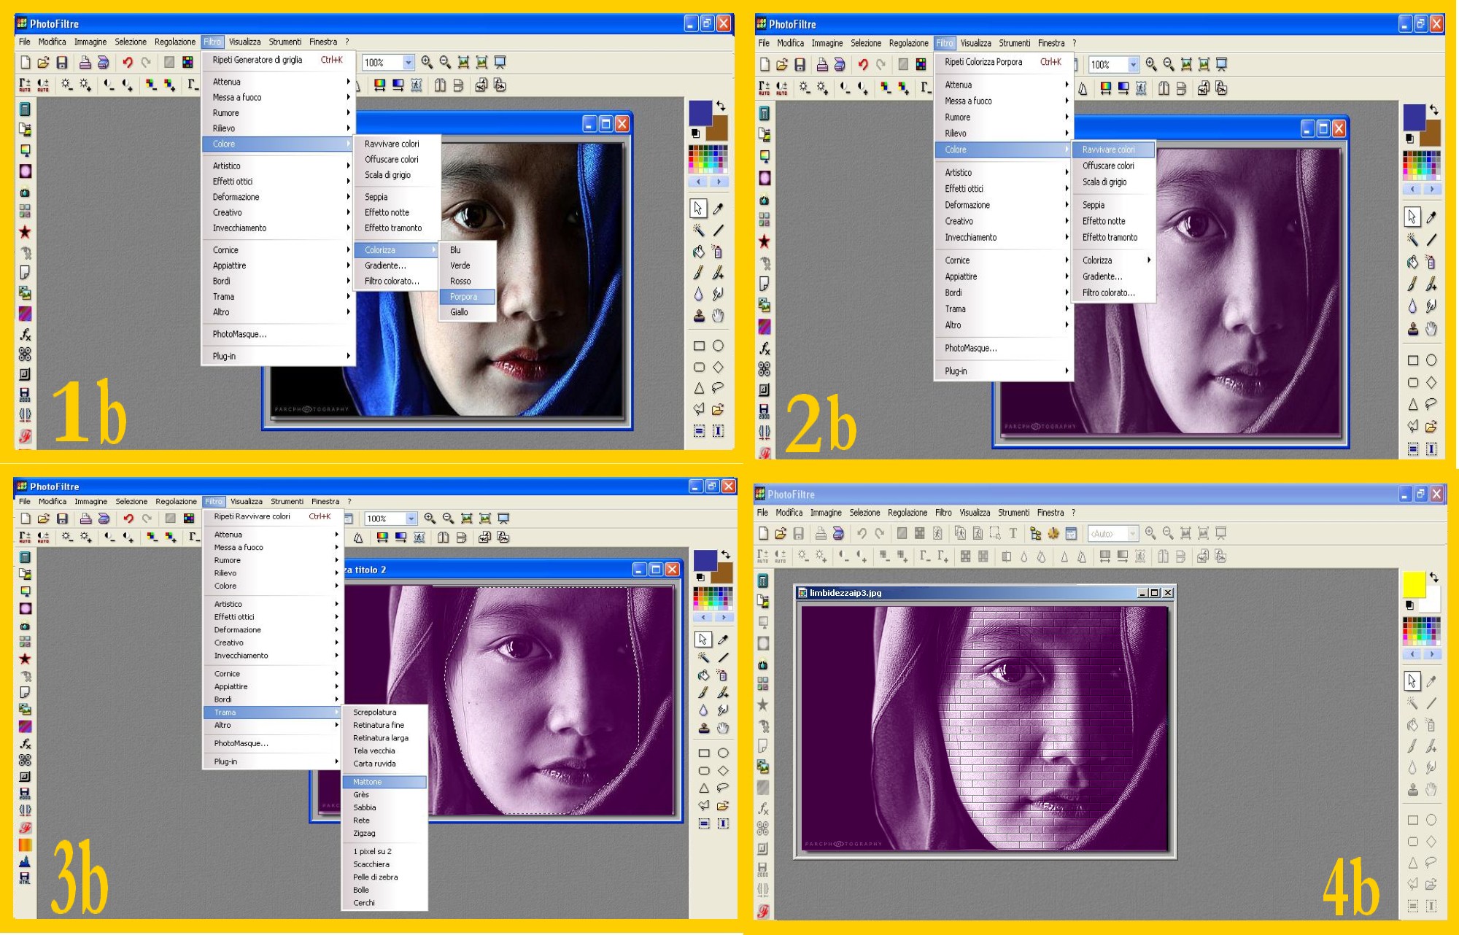The image size is (1459, 935).
Task: Choose Pelle di zebra texture entry
Action: [x=376, y=877]
